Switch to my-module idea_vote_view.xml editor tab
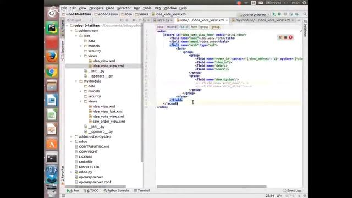The width and height of the screenshot is (352, 198). [x=263, y=20]
